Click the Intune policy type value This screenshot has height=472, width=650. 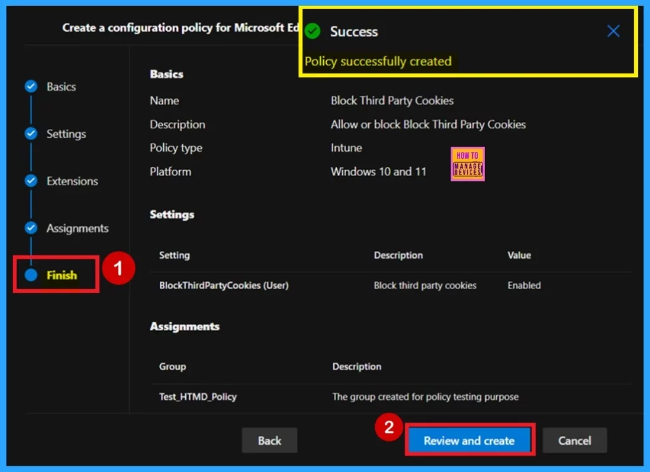(346, 148)
